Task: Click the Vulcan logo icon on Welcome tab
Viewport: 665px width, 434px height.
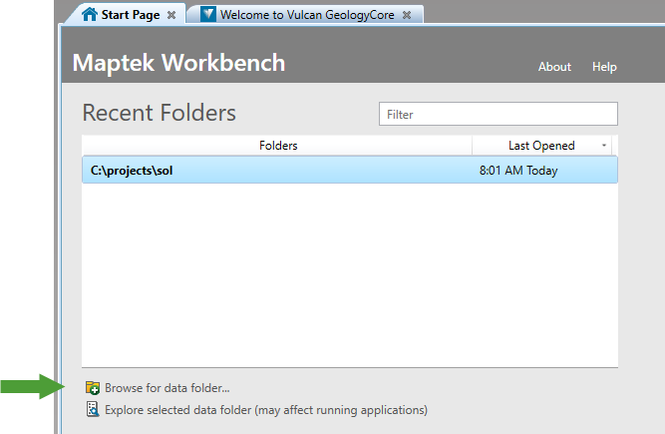Action: [207, 14]
